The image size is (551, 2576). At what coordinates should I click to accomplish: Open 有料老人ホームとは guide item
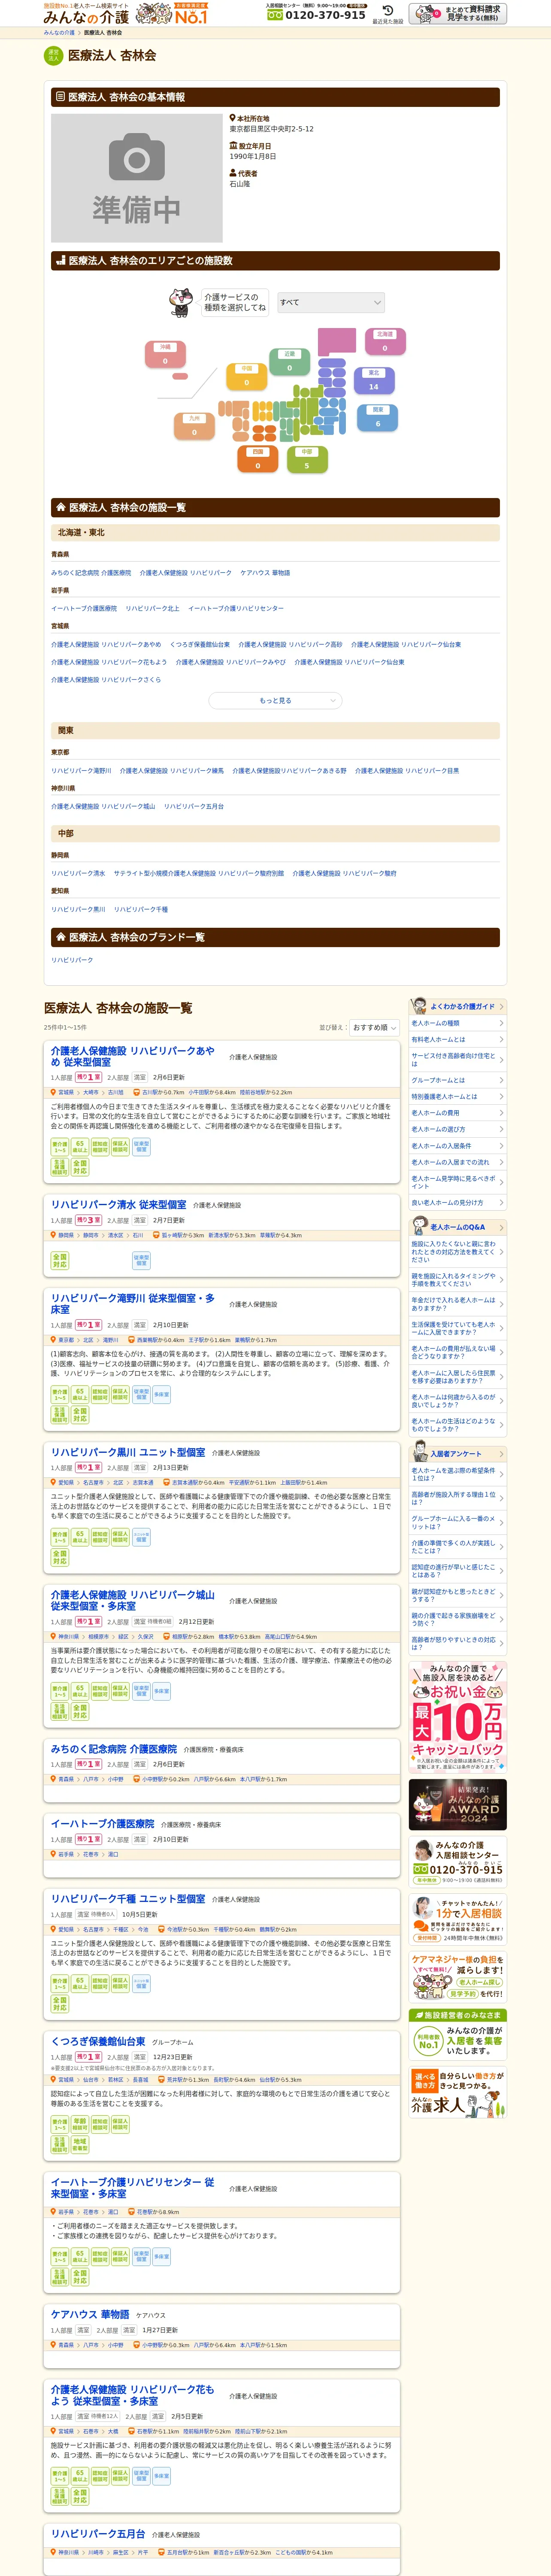pos(458,1040)
